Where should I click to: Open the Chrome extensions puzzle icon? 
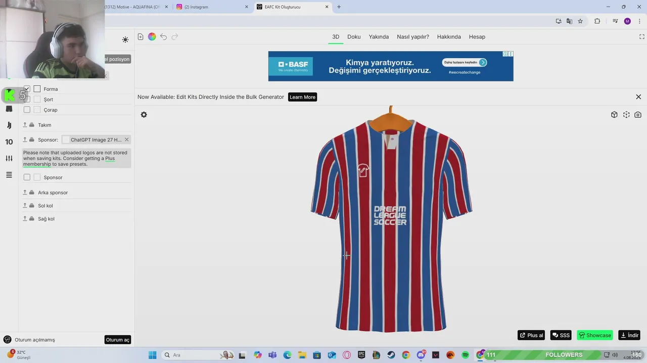point(597,21)
